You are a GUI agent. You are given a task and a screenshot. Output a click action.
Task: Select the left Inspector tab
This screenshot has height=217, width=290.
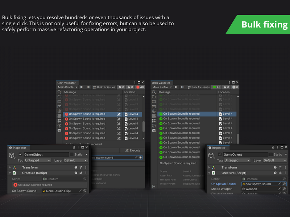click(x=19, y=148)
